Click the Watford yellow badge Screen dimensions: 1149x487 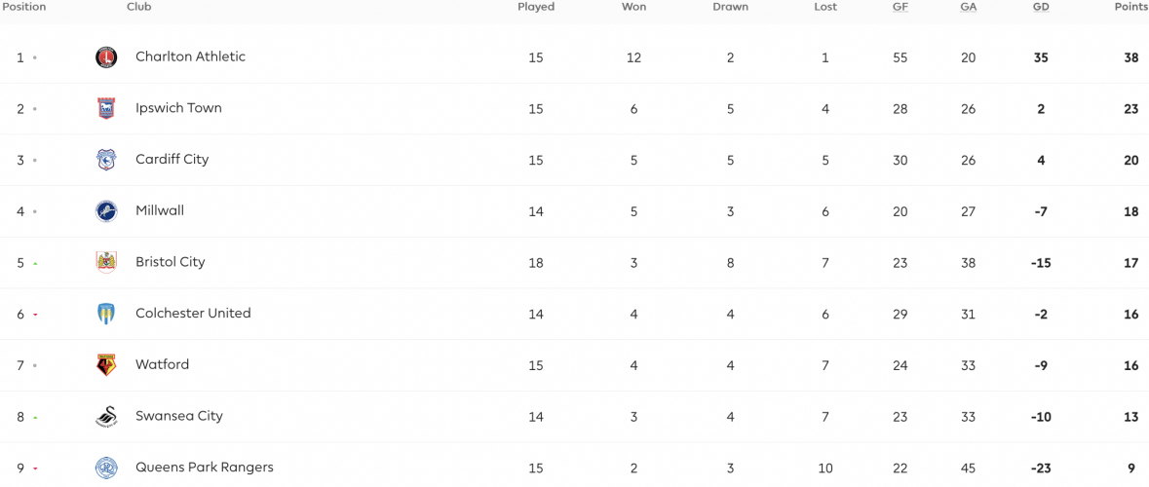[106, 364]
